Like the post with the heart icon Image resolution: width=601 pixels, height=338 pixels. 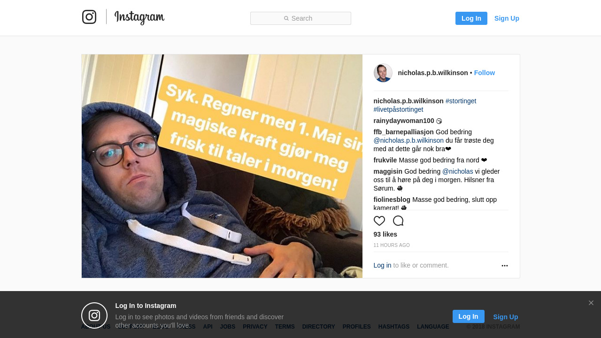[379, 221]
